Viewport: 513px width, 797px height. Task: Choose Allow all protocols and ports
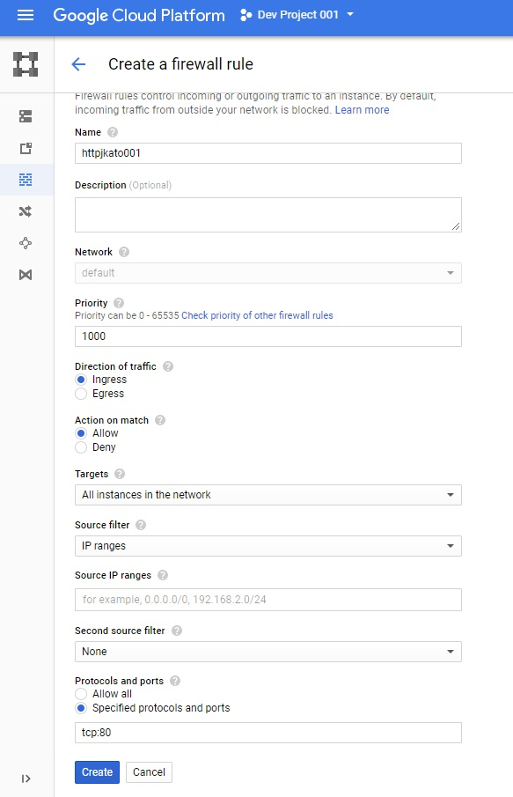[x=79, y=694]
